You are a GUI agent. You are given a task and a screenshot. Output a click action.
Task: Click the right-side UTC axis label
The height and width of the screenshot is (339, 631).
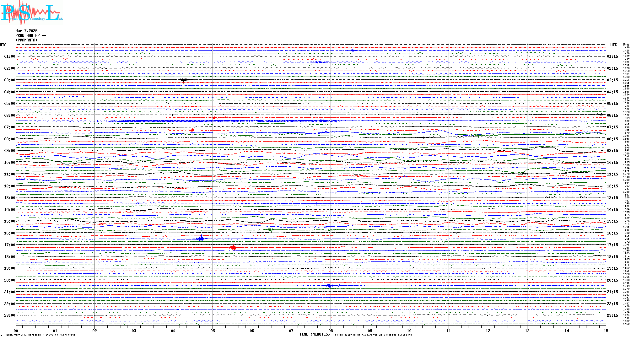[613, 45]
